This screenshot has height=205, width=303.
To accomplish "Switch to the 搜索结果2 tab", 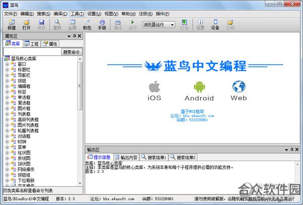I will coord(183,157).
